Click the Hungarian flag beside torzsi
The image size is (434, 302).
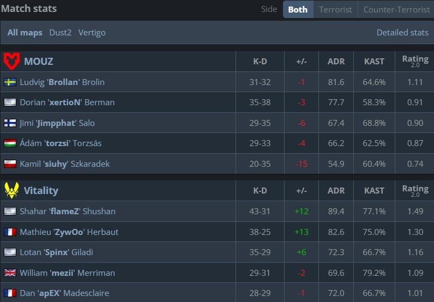point(10,143)
